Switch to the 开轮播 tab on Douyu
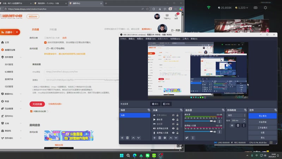The image size is (282, 159). 53,29
